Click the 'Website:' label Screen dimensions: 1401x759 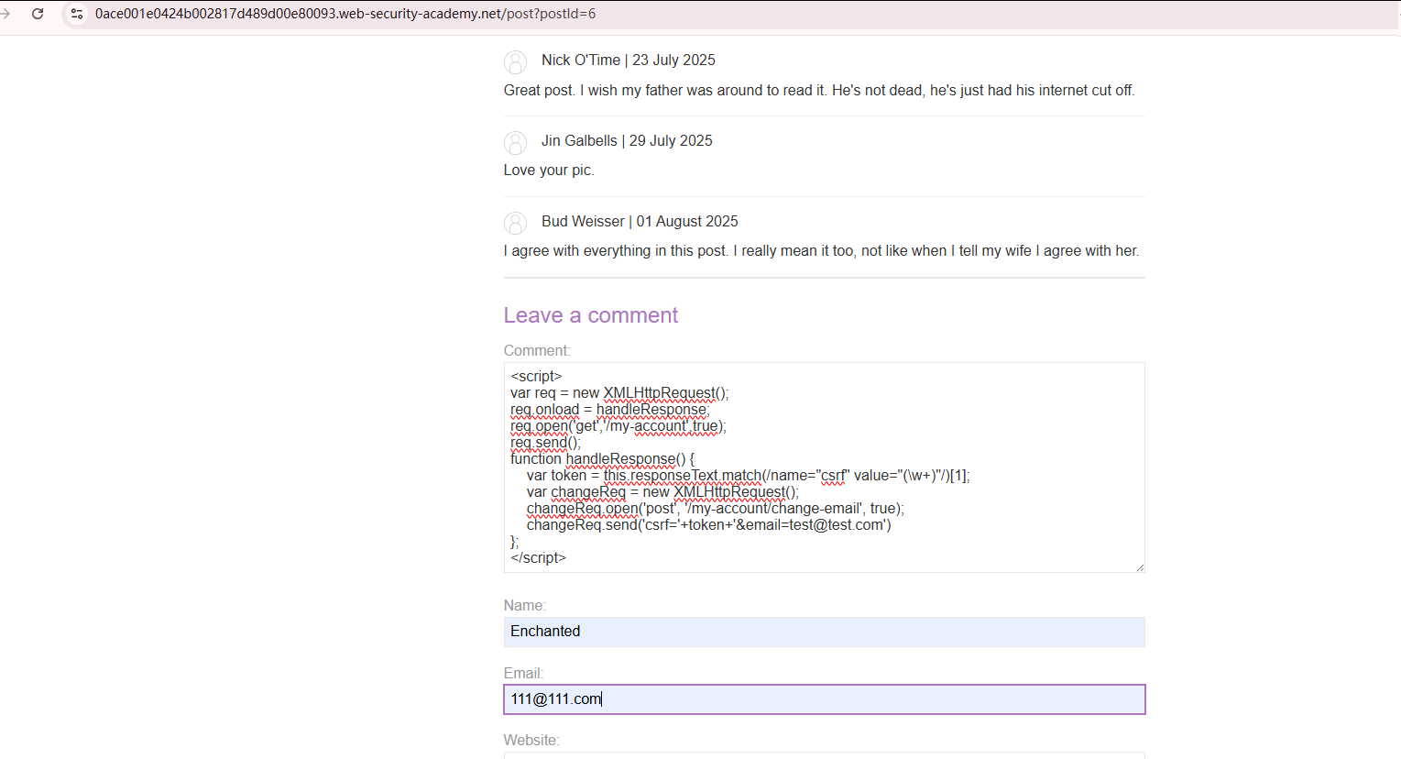click(531, 740)
